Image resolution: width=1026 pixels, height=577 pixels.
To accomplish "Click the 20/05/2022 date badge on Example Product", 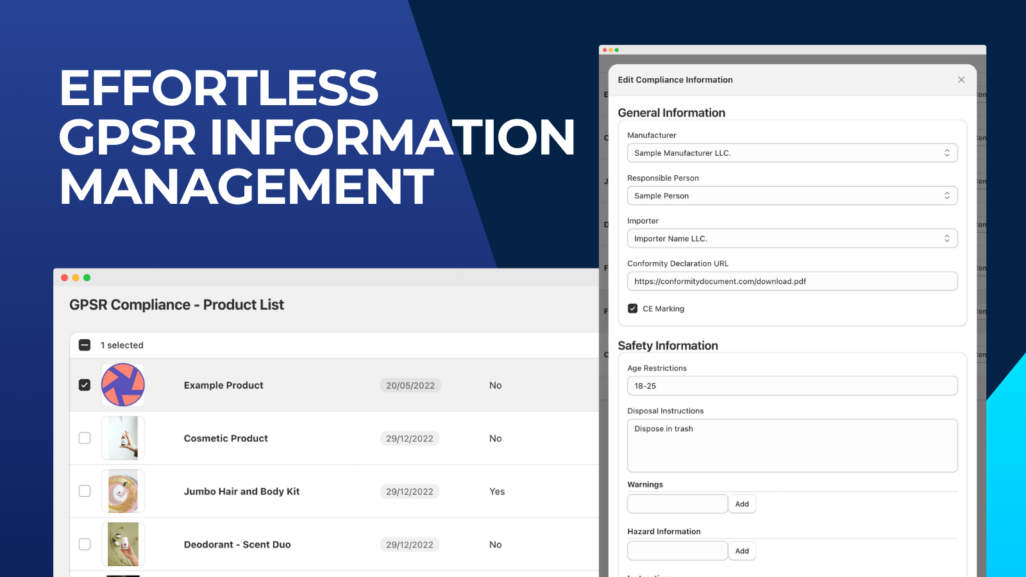I will click(x=410, y=385).
